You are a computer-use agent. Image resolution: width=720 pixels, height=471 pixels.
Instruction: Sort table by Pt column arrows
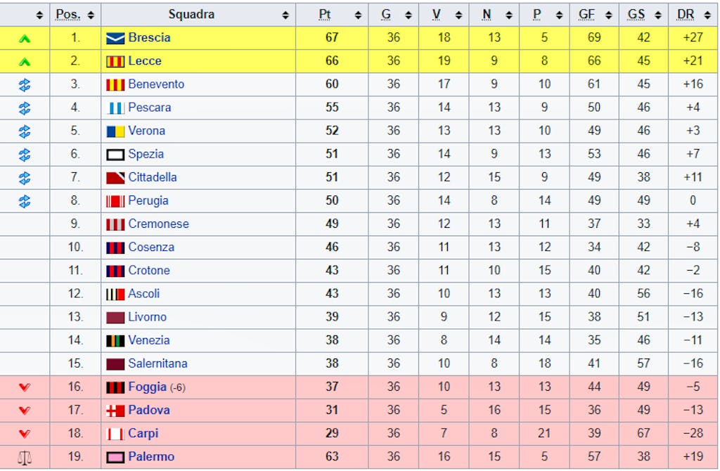click(358, 15)
